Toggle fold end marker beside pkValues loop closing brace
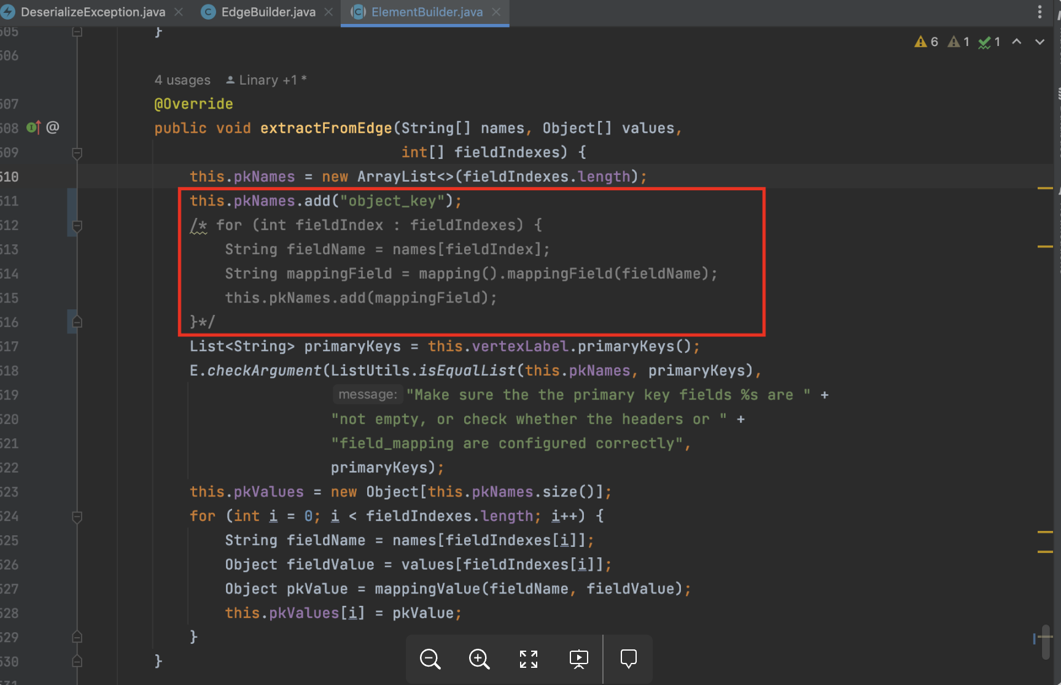The image size is (1061, 685). 77,637
